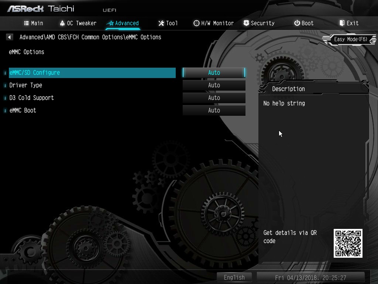Click the Tool wrench icon
The height and width of the screenshot is (284, 378).
coord(161,23)
